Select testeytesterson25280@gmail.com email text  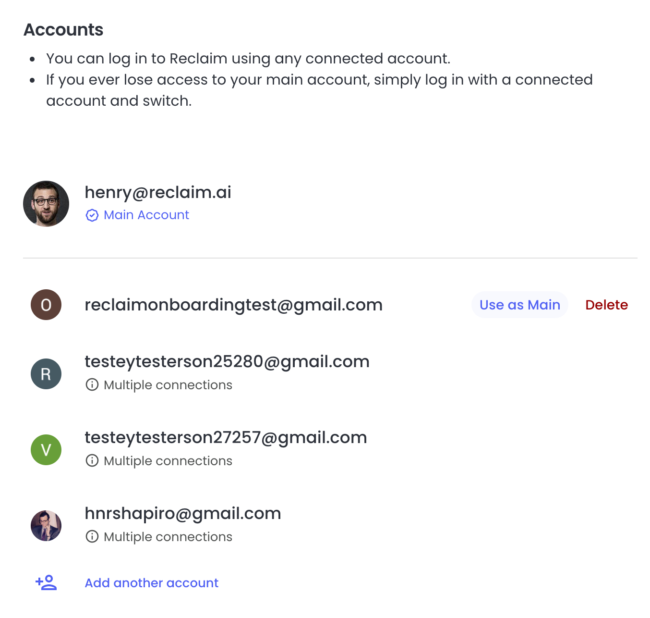point(227,362)
